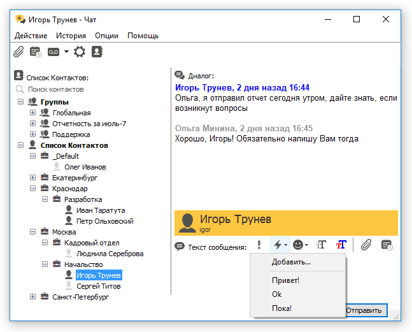This screenshot has width=412, height=332.
Task: Insert quick reply Привет!
Action: 286,280
